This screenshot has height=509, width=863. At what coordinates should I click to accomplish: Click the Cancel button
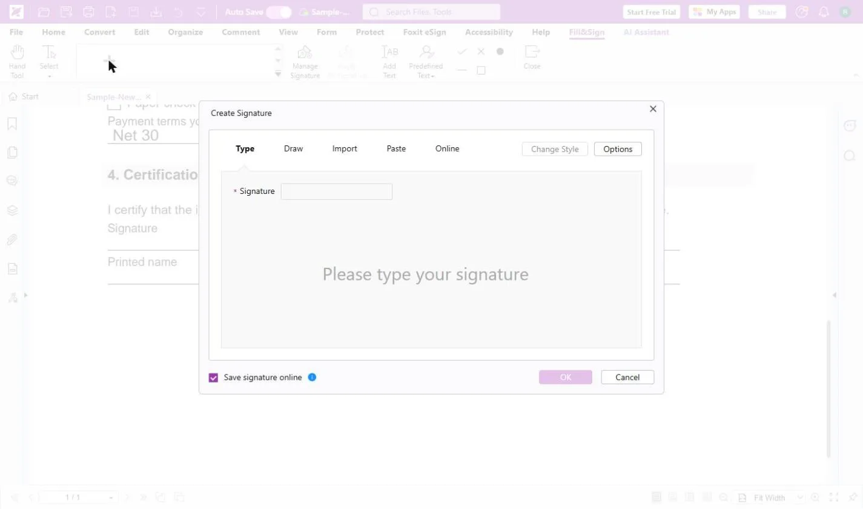(627, 377)
